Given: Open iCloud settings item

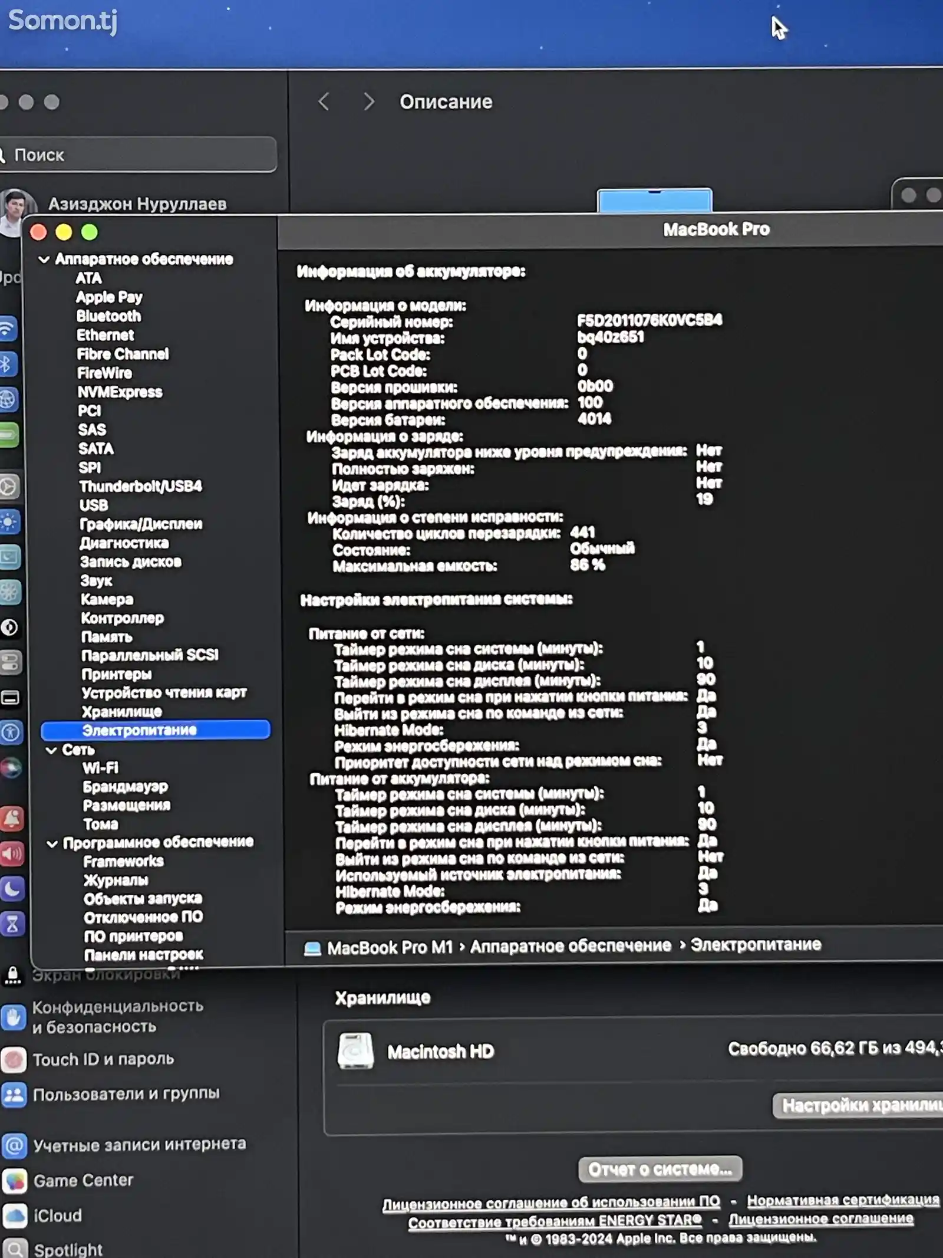Looking at the screenshot, I should click(42, 1216).
